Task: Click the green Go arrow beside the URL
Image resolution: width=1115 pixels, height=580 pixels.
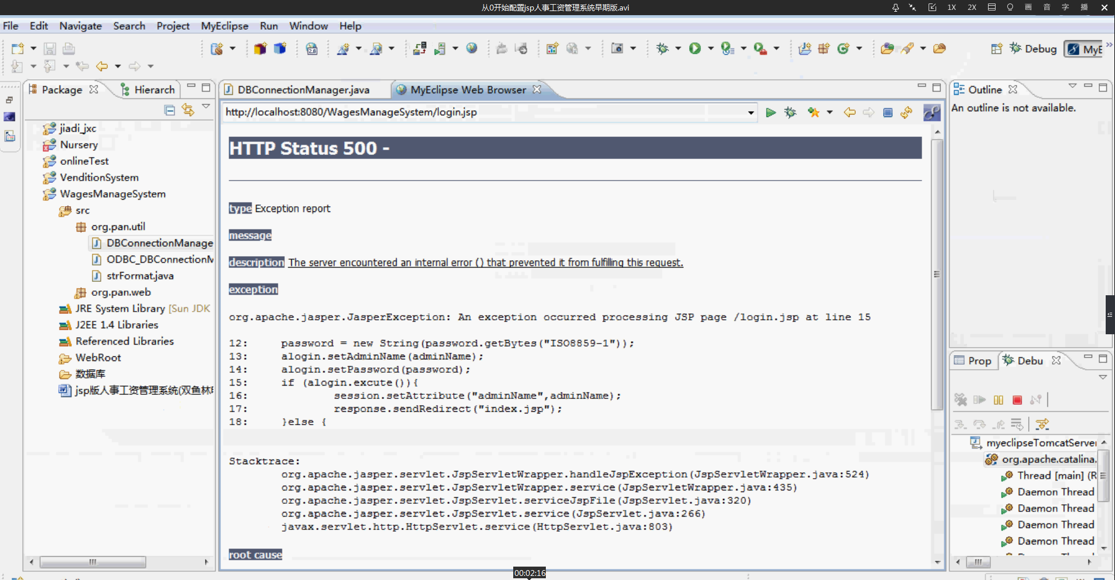Action: pyautogui.click(x=771, y=112)
